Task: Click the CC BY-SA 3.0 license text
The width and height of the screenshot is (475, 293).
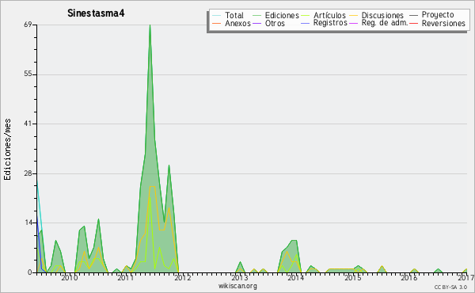Action: (x=450, y=287)
